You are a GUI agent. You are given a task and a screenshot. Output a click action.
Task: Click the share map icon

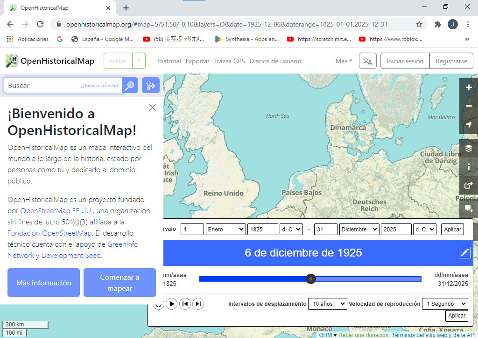469,185
